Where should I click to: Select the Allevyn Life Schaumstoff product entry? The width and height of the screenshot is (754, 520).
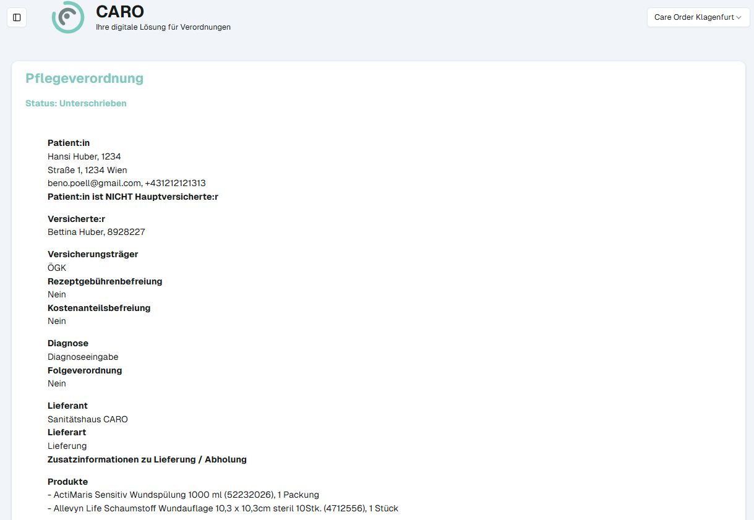(x=223, y=508)
